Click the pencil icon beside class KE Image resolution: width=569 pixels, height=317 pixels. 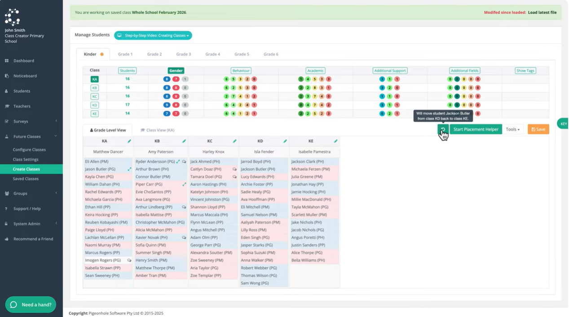[335, 141]
